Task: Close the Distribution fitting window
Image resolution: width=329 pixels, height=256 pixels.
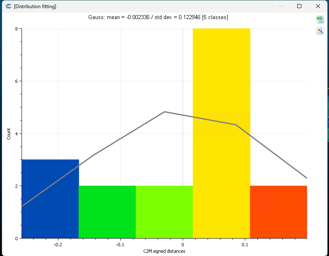Action: click(318, 6)
